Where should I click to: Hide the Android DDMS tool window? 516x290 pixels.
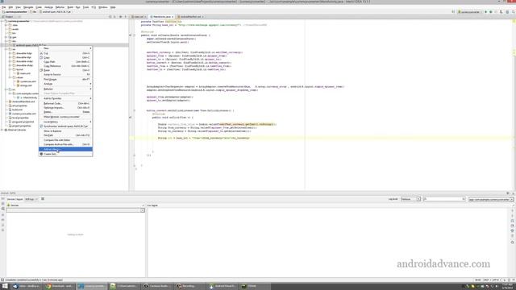[513, 193]
